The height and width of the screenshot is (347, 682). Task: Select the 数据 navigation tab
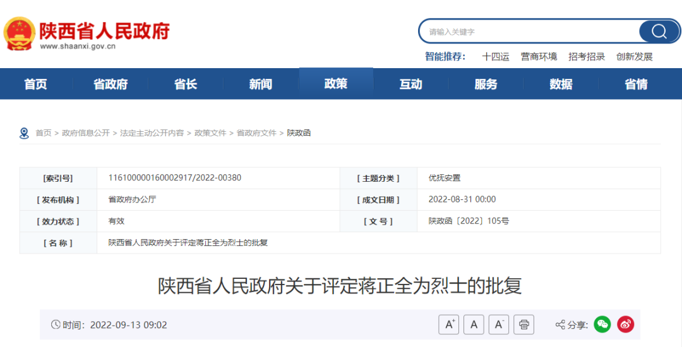561,84
